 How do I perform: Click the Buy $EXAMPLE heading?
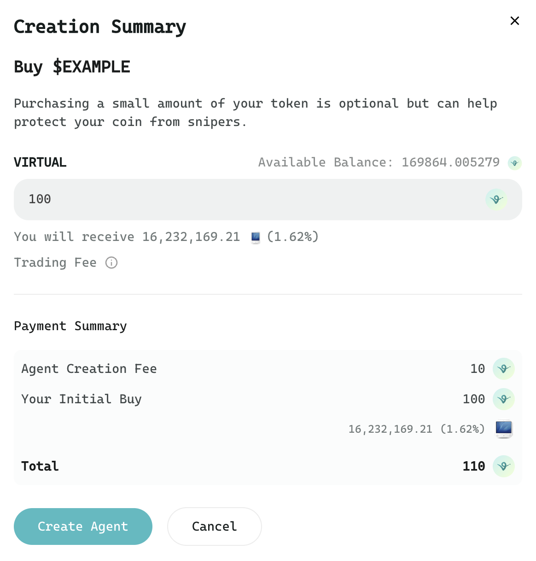click(x=72, y=67)
